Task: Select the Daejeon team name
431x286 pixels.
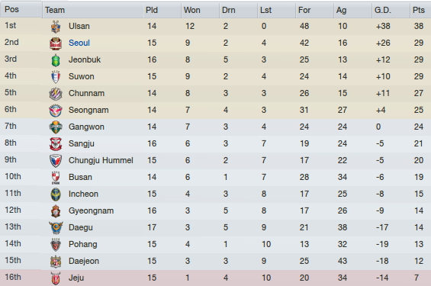Action: click(x=84, y=261)
